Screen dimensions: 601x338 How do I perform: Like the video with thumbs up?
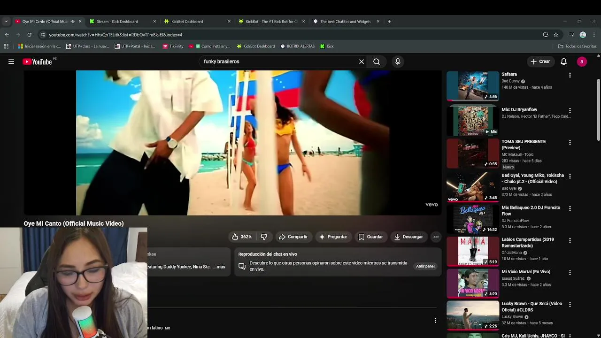242,237
